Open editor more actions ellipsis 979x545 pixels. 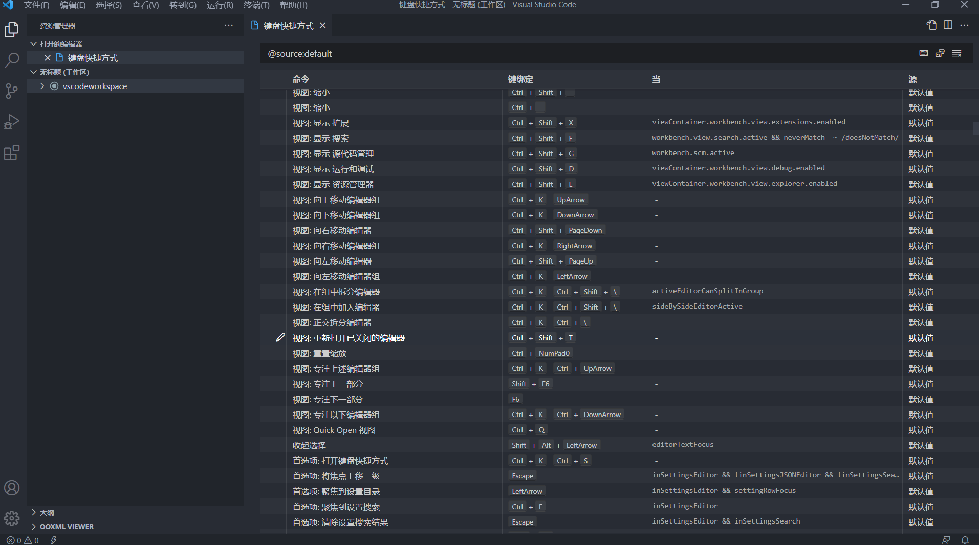[964, 25]
